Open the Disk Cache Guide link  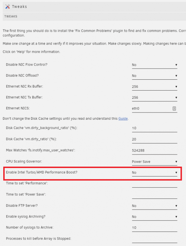coord(123,119)
